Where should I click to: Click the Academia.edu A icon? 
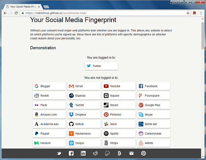(36, 124)
